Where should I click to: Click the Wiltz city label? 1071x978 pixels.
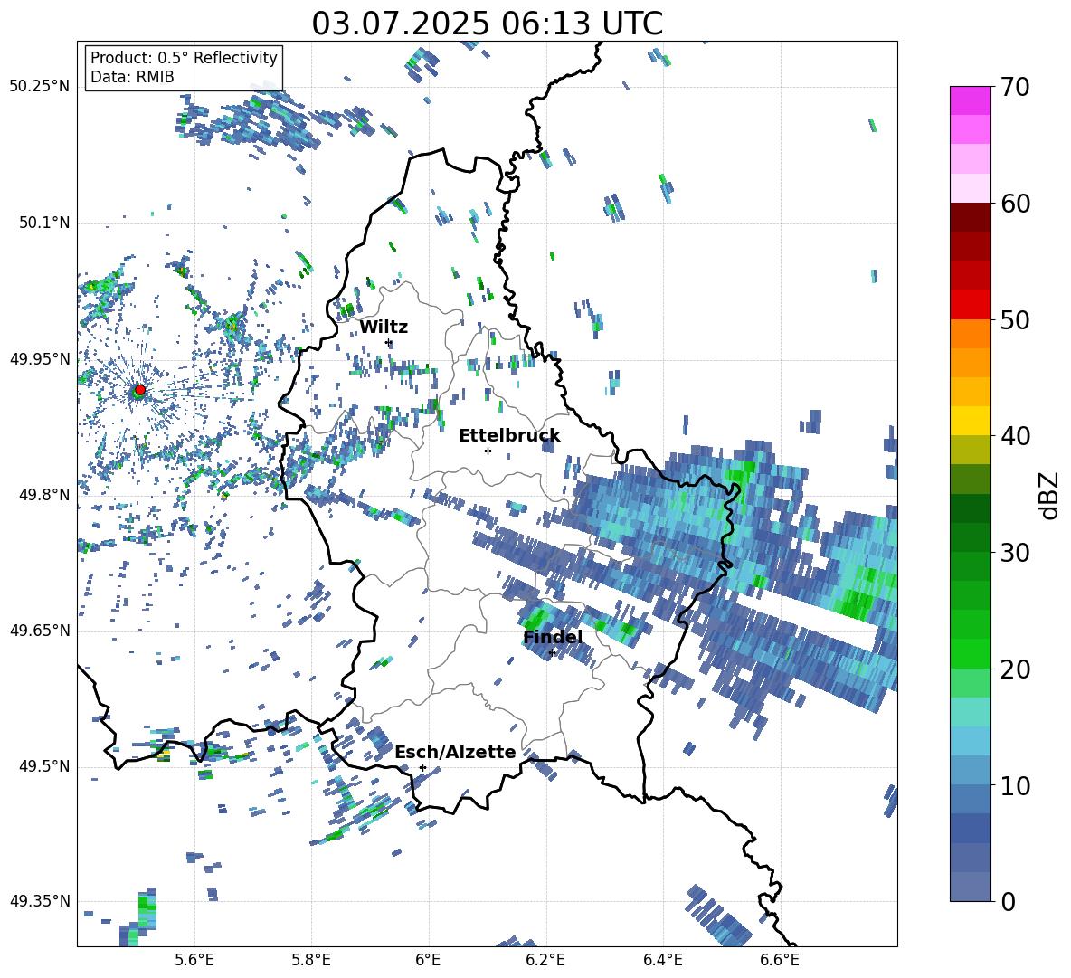pyautogui.click(x=384, y=328)
